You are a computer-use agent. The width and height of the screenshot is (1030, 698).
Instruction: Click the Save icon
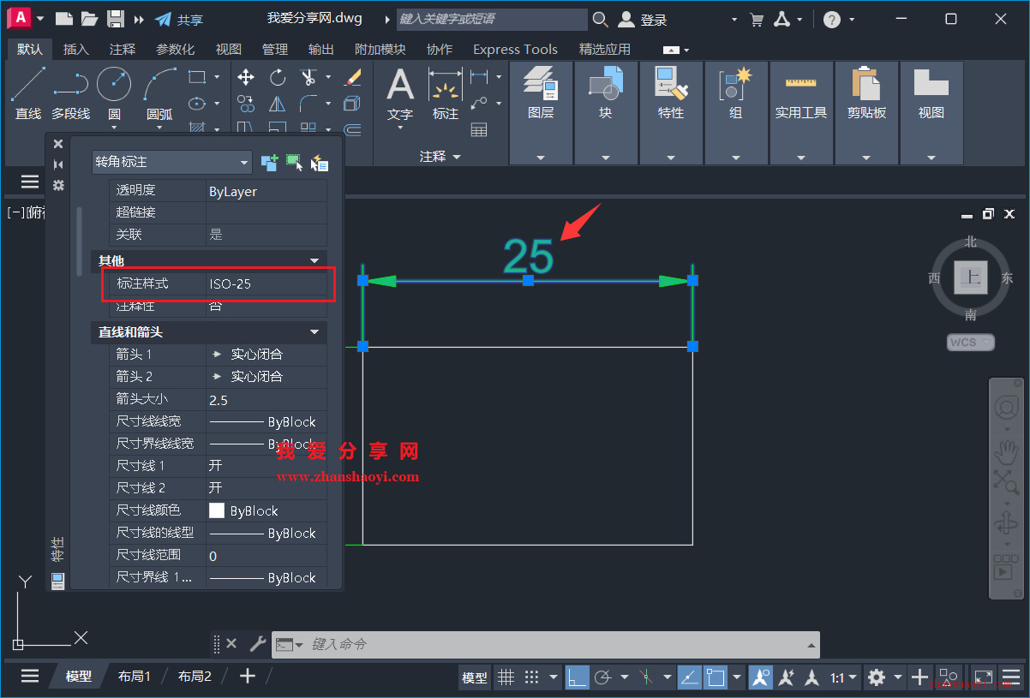(115, 19)
